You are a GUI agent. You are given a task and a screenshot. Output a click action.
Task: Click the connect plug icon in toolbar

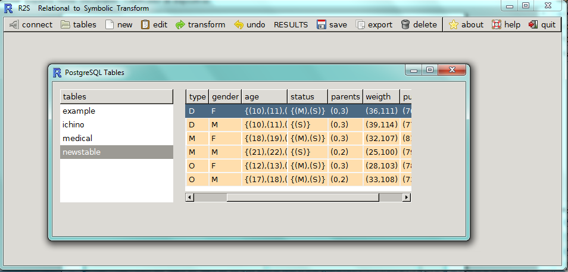coord(14,25)
